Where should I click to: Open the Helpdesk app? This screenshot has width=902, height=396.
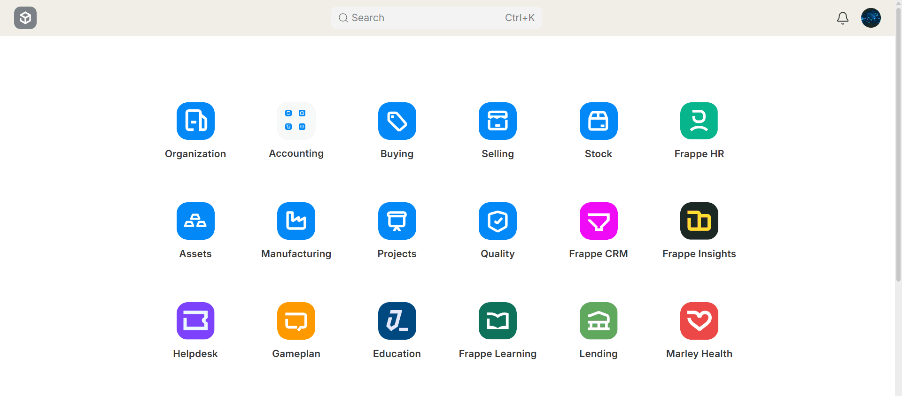pyautogui.click(x=195, y=321)
